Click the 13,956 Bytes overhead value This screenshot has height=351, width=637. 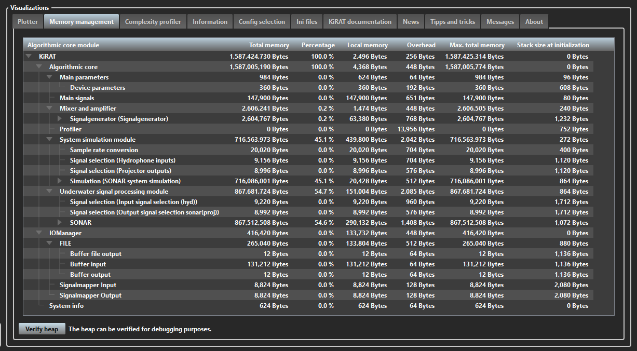click(416, 129)
